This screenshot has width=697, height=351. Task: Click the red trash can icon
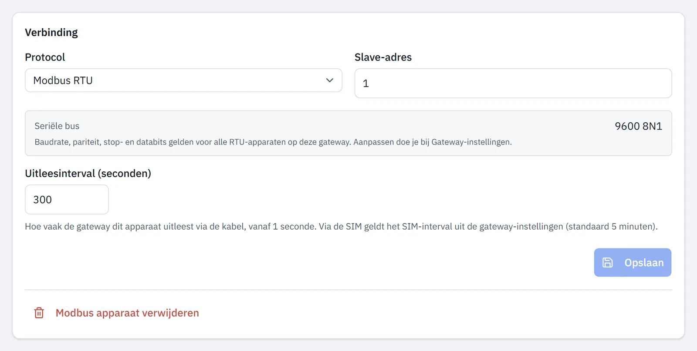click(x=39, y=313)
